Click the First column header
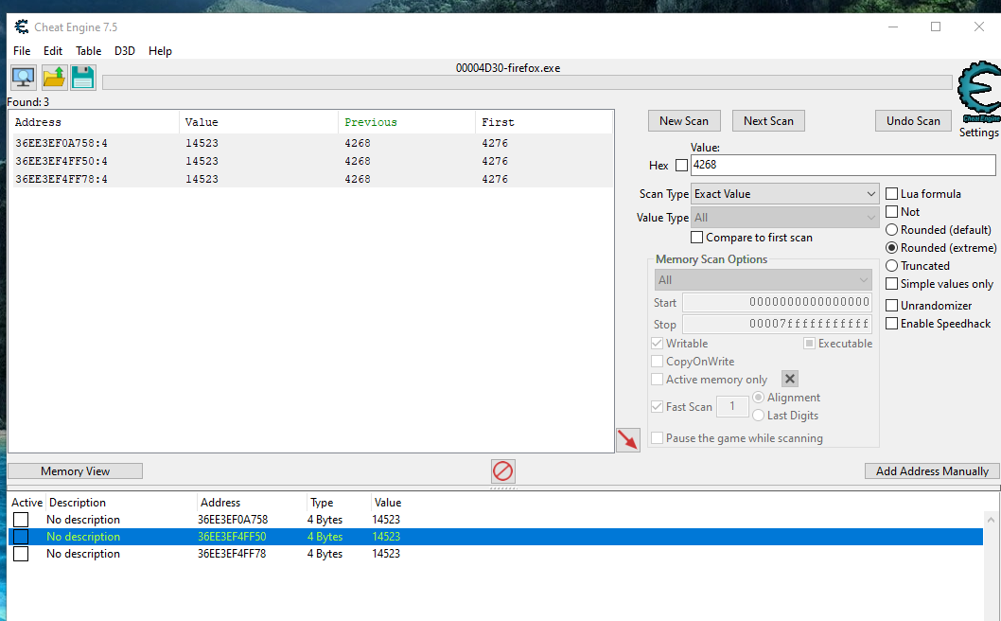The image size is (1001, 621). tap(544, 122)
